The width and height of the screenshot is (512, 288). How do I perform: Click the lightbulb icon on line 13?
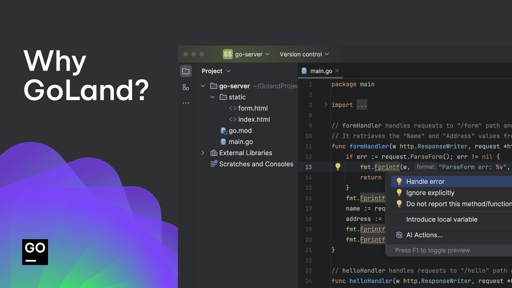click(338, 167)
